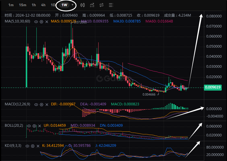Click the current price tag 0.009619
Viewport: 227px width, 161px height.
(213, 87)
